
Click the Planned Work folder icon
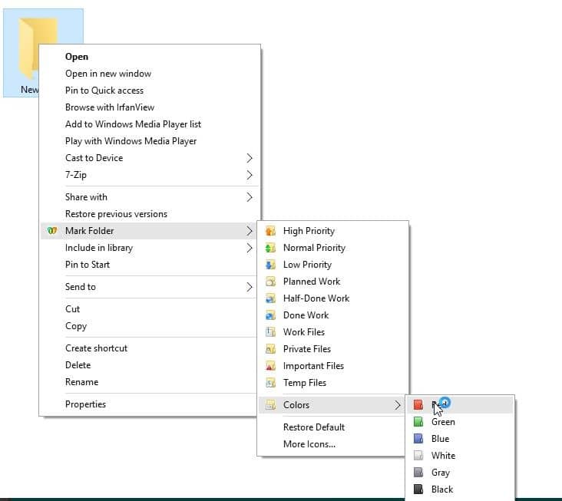click(x=270, y=282)
